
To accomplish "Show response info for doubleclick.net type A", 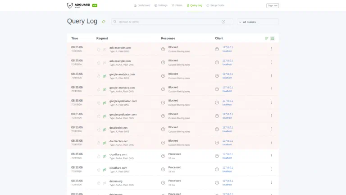I will (163, 130).
